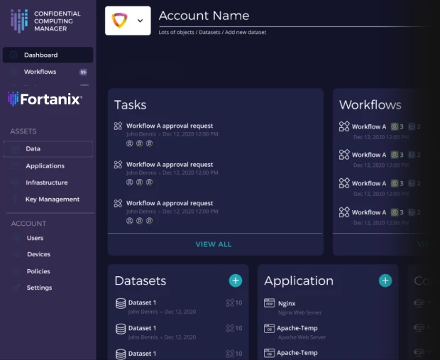Click the Key Management sidebar icon
The image size is (440, 360).
pyautogui.click(x=15, y=199)
